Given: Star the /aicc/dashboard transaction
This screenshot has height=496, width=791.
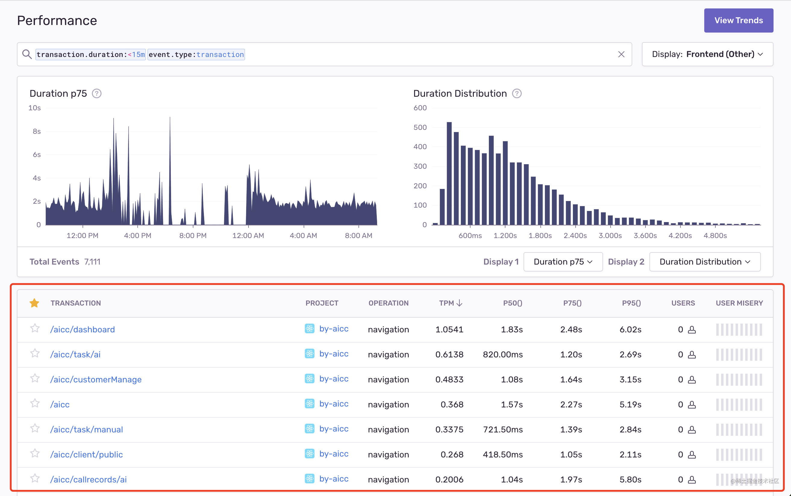Looking at the screenshot, I should click(x=35, y=328).
